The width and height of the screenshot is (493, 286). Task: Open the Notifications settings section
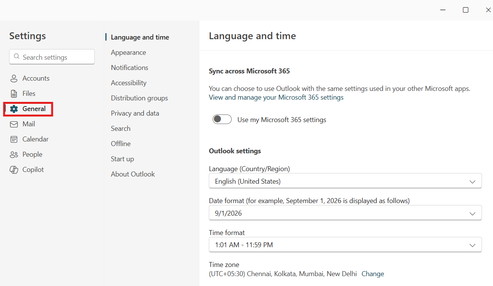129,67
